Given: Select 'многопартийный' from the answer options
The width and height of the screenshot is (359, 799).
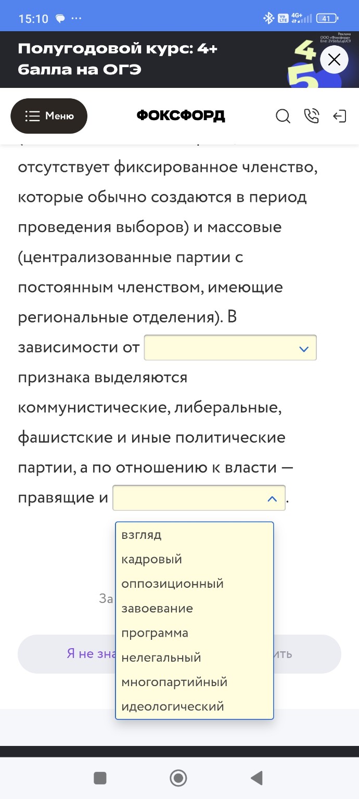Looking at the screenshot, I should point(174,682).
